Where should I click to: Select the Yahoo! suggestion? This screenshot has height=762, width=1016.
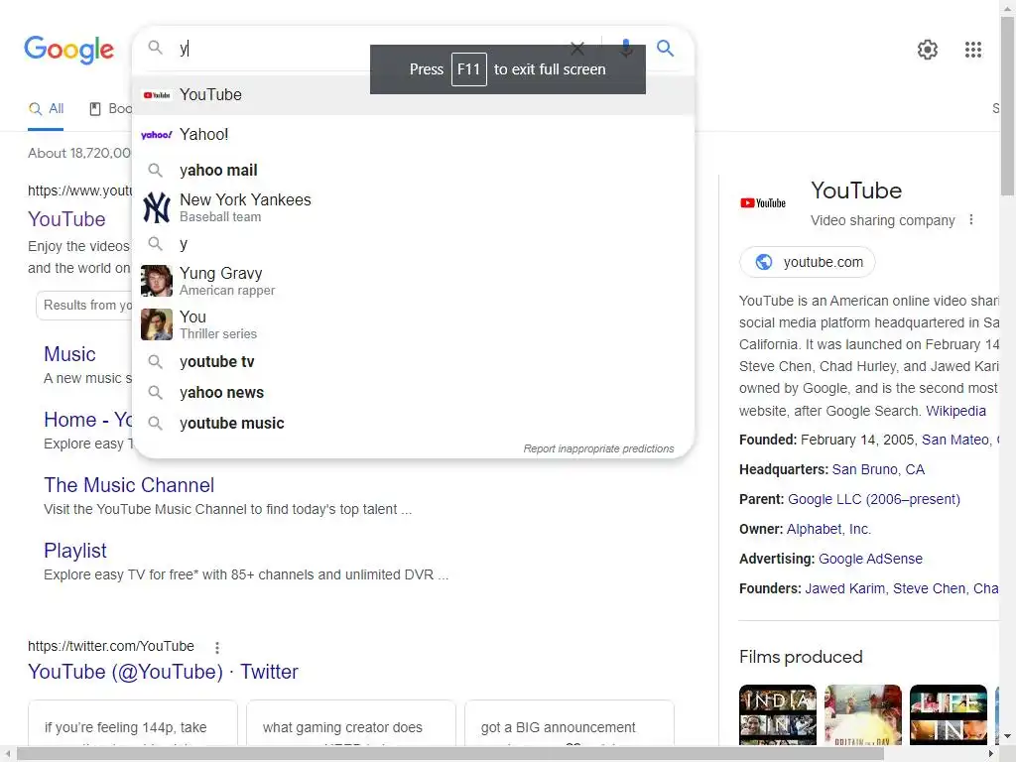(x=413, y=134)
